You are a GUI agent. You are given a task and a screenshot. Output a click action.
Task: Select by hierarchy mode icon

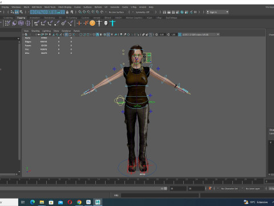(x=12, y=12)
